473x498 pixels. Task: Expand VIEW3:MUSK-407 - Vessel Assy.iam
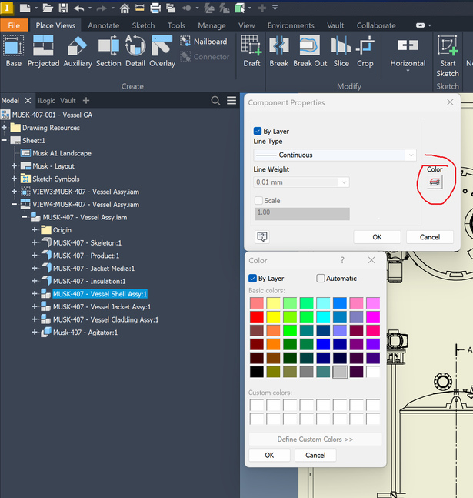(14, 192)
